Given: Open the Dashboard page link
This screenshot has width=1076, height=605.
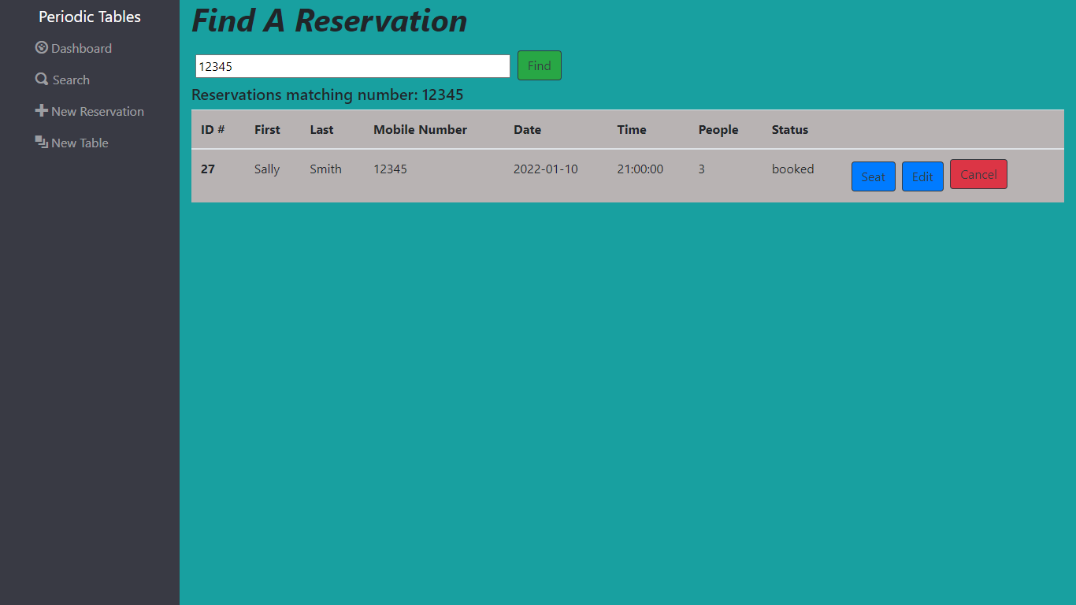Looking at the screenshot, I should pos(73,48).
